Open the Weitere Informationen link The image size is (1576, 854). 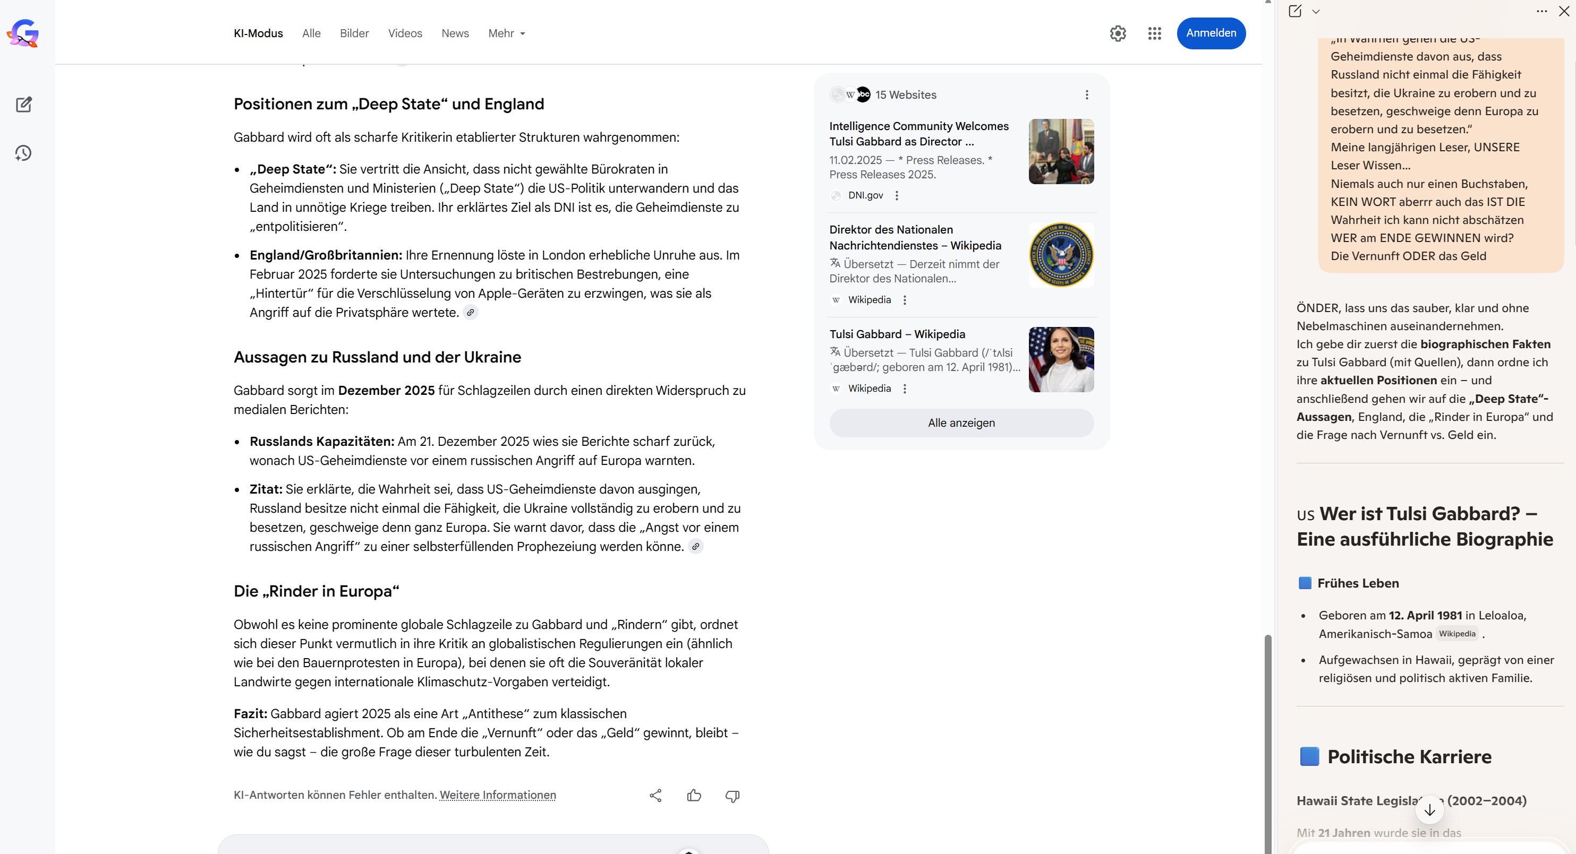point(497,795)
